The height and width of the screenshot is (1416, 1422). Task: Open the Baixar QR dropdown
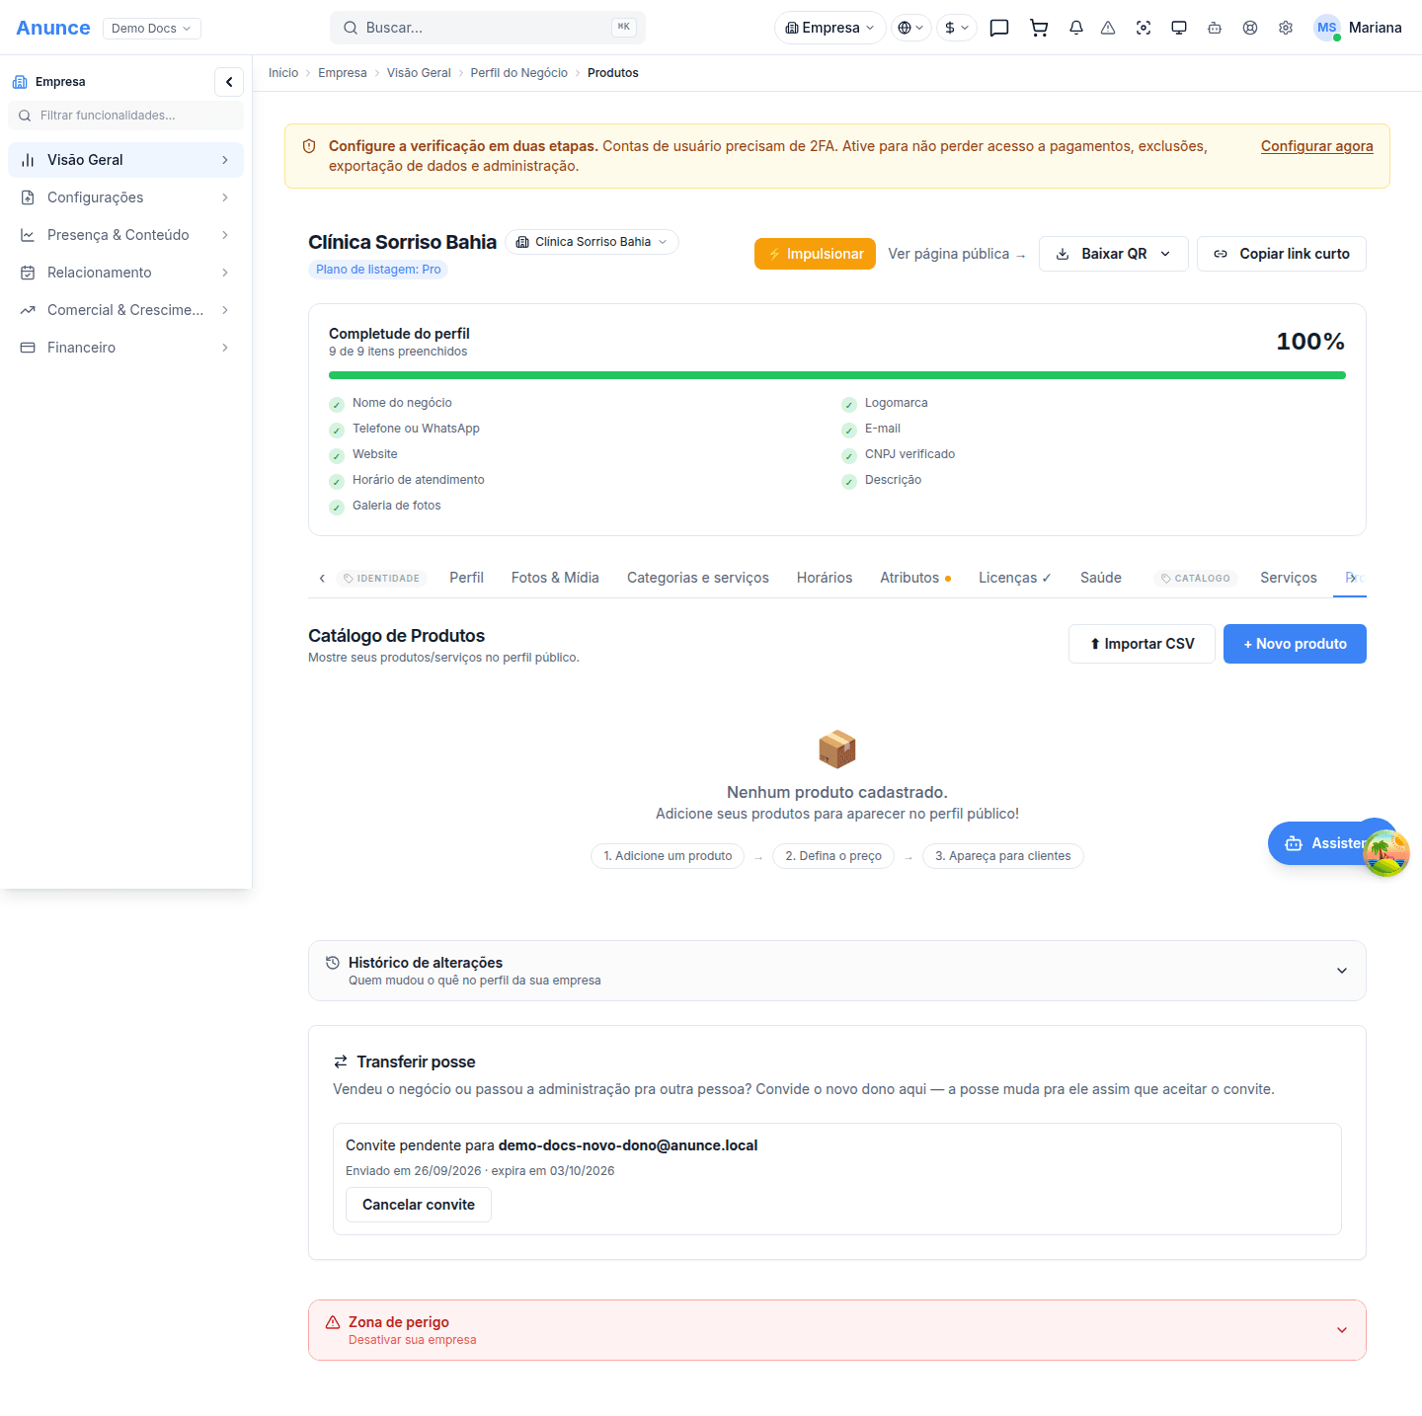click(x=1114, y=254)
